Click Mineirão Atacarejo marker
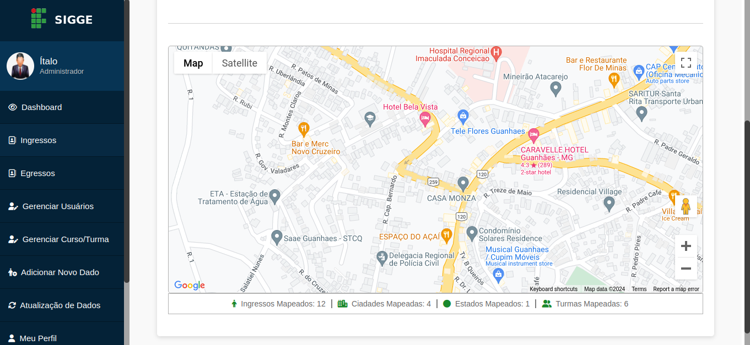750x345 pixels. tap(556, 88)
